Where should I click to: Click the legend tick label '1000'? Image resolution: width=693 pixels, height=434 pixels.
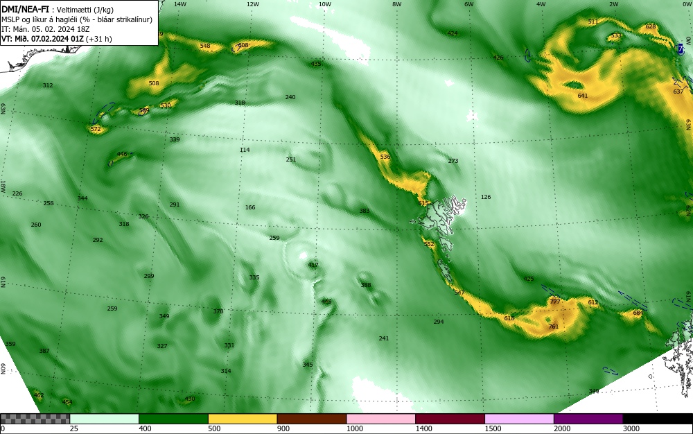coord(354,428)
